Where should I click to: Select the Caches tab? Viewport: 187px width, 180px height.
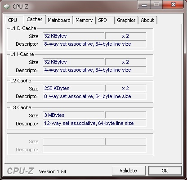click(35, 19)
